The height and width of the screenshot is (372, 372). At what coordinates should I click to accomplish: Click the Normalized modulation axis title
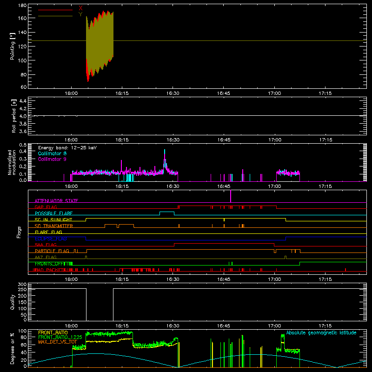point(12,162)
